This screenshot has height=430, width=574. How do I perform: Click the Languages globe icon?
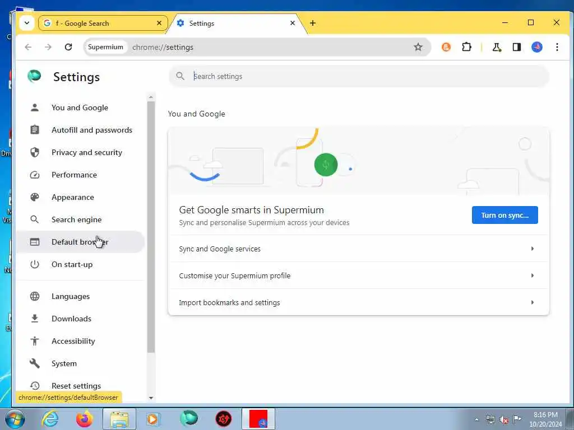35,296
